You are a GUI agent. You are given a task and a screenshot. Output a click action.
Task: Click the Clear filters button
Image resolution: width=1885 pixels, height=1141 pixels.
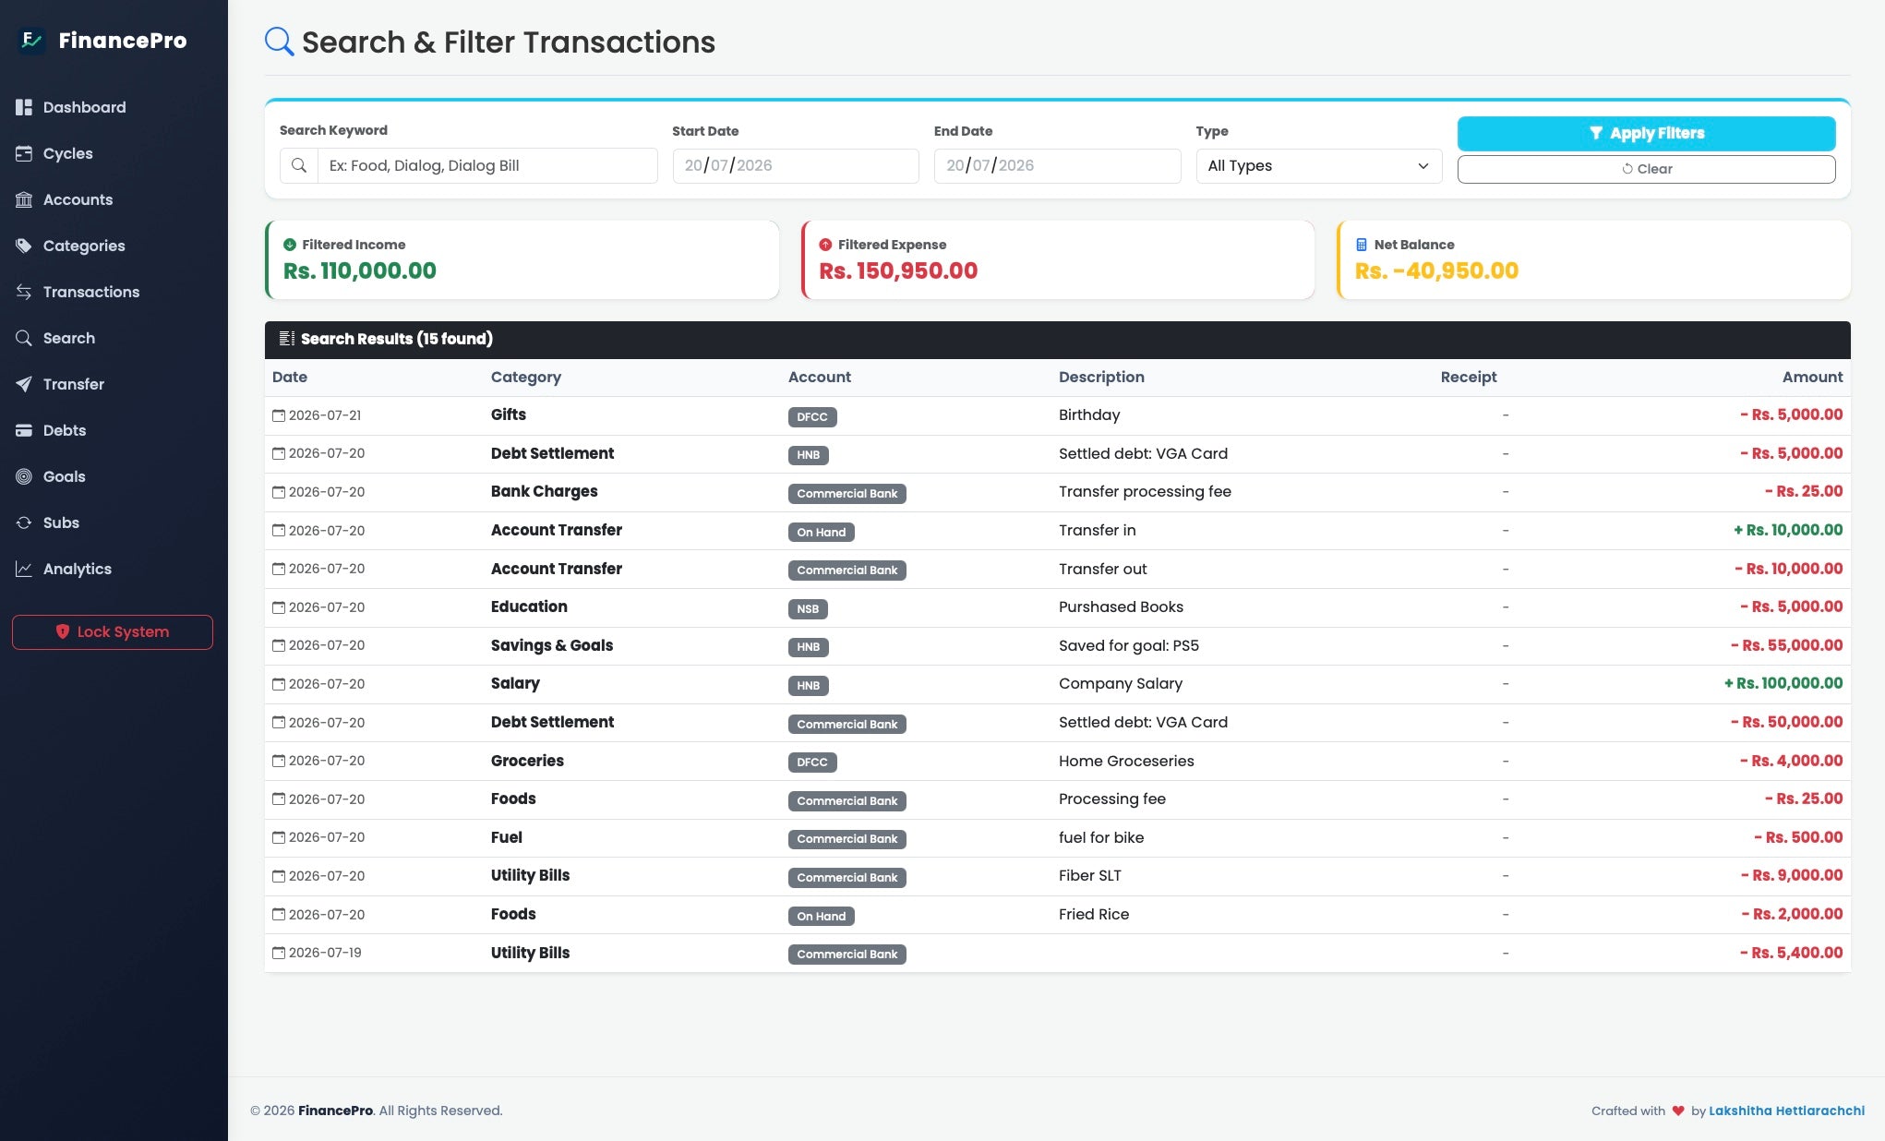[x=1646, y=169]
